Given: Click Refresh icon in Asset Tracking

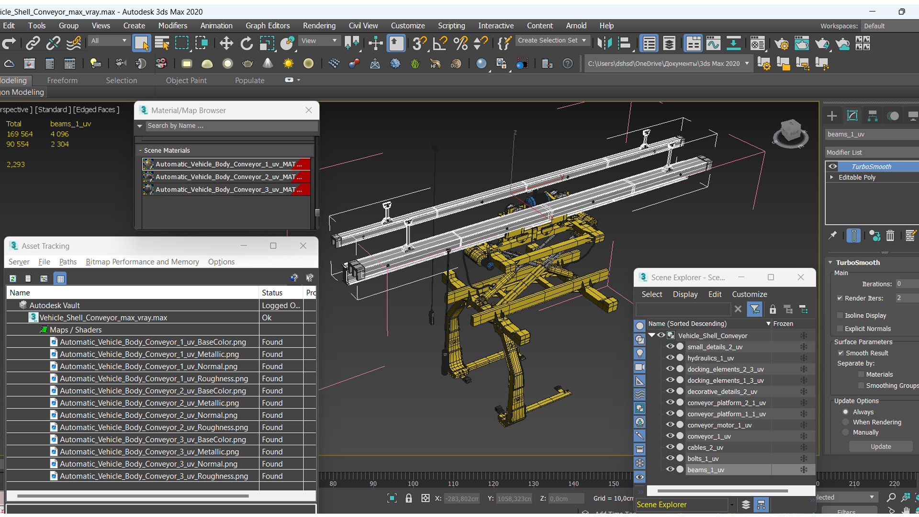Looking at the screenshot, I should point(13,279).
